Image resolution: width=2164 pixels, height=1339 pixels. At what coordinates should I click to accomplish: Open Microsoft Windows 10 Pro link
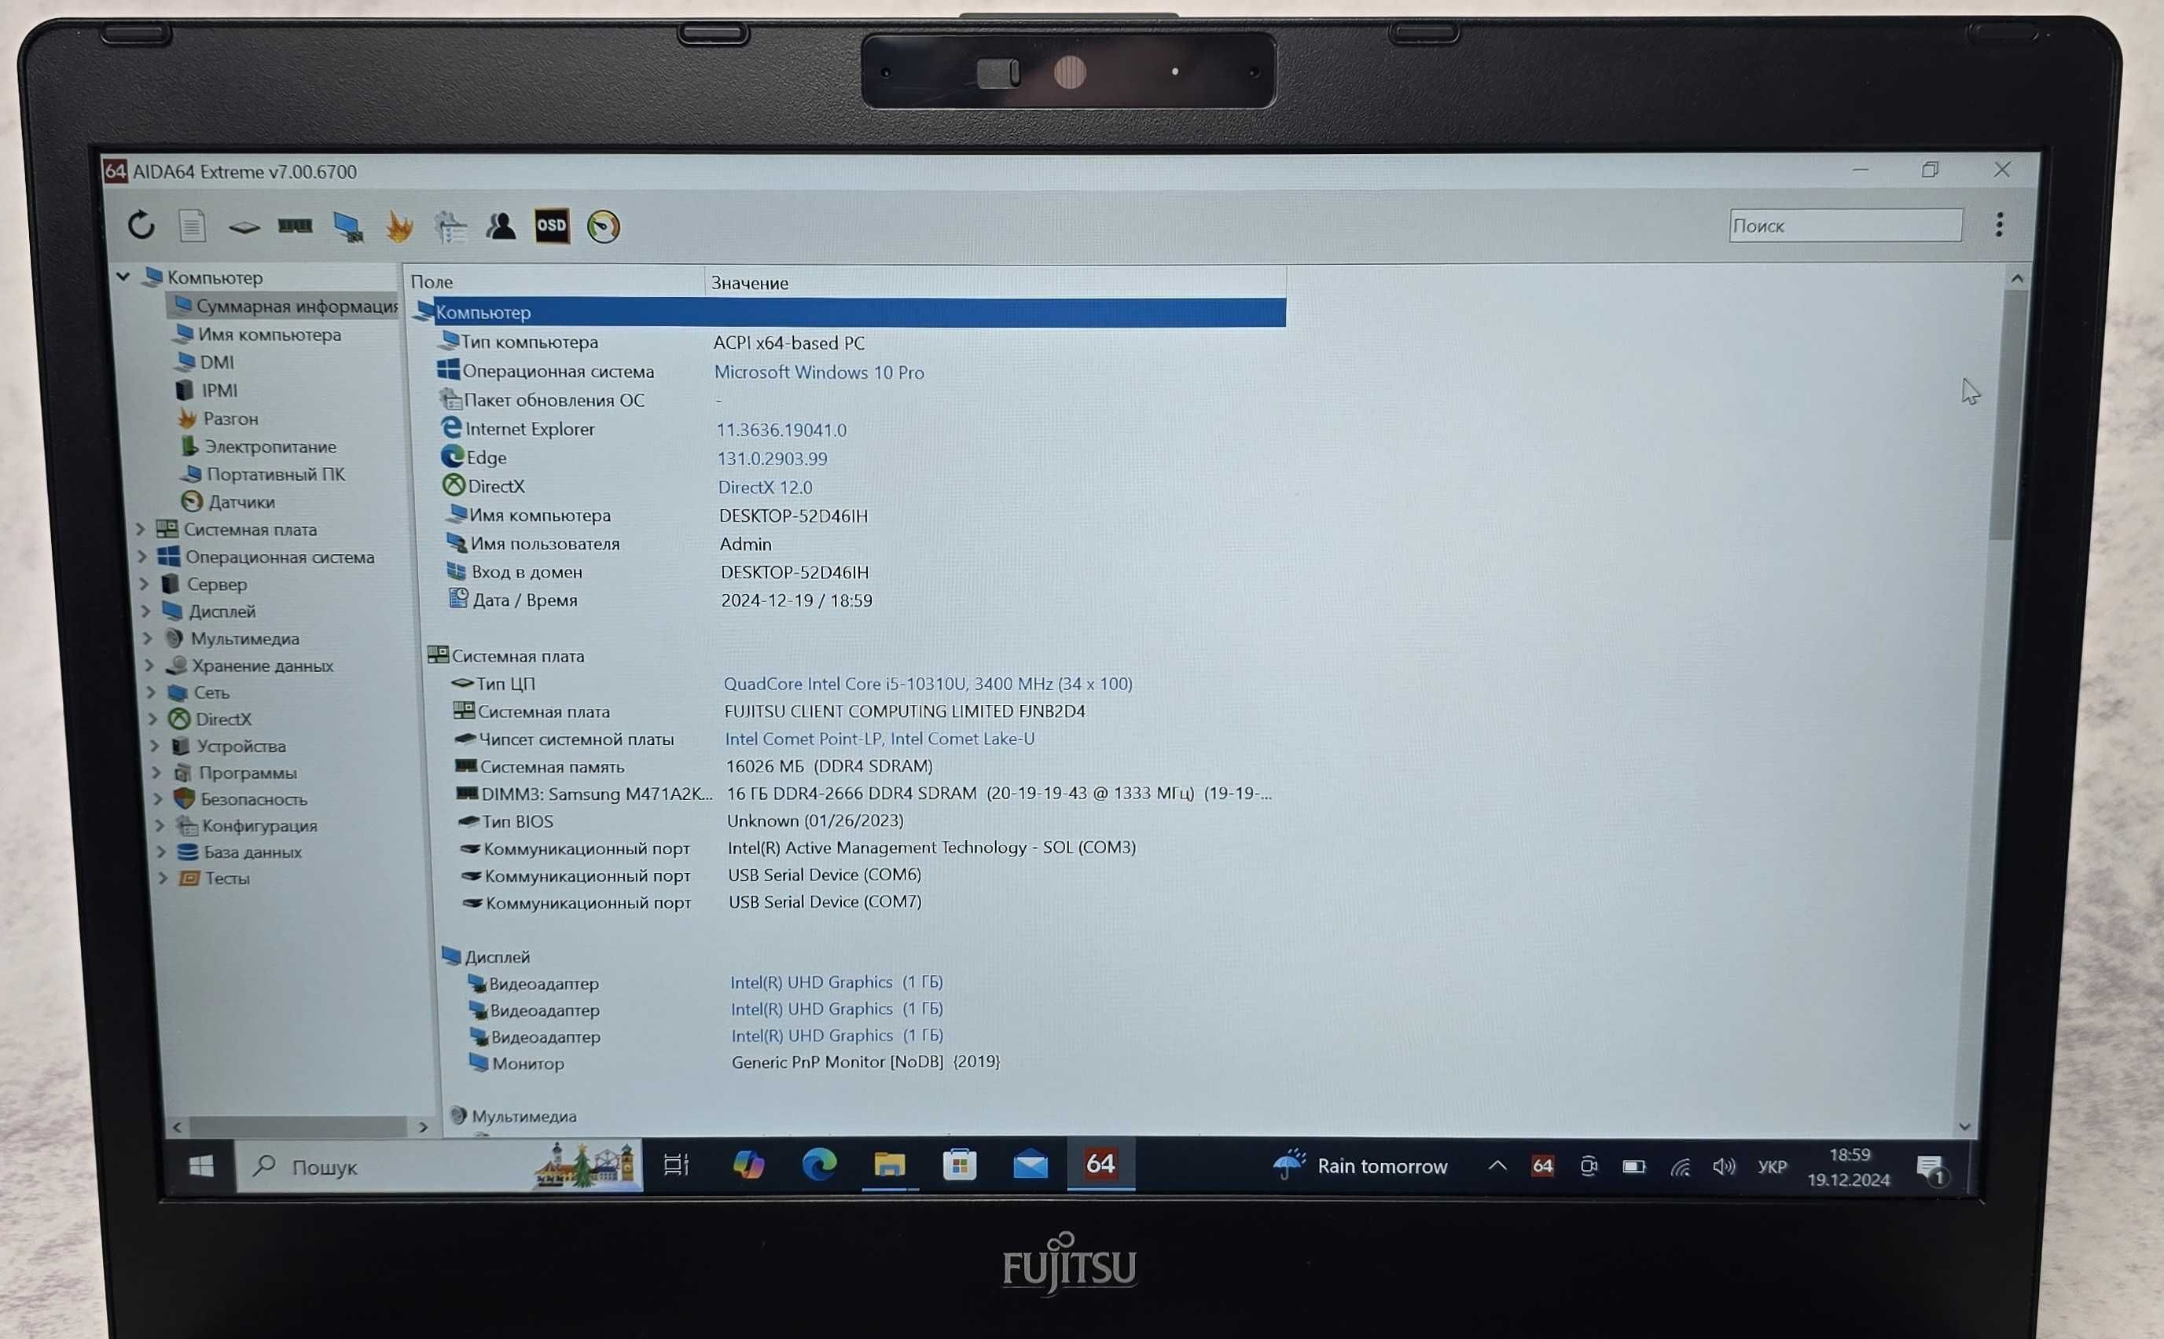(818, 372)
